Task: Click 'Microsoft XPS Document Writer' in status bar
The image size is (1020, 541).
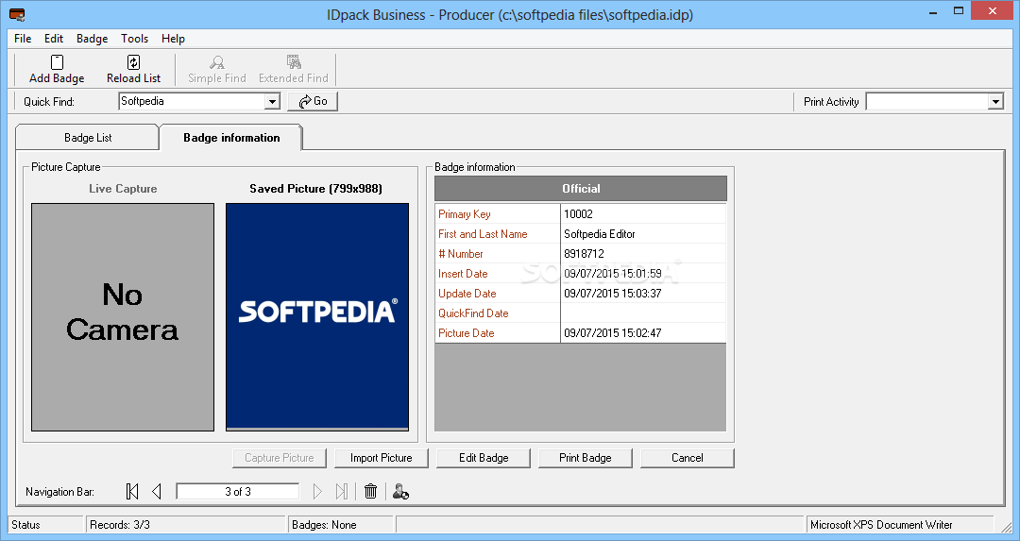Action: click(881, 525)
